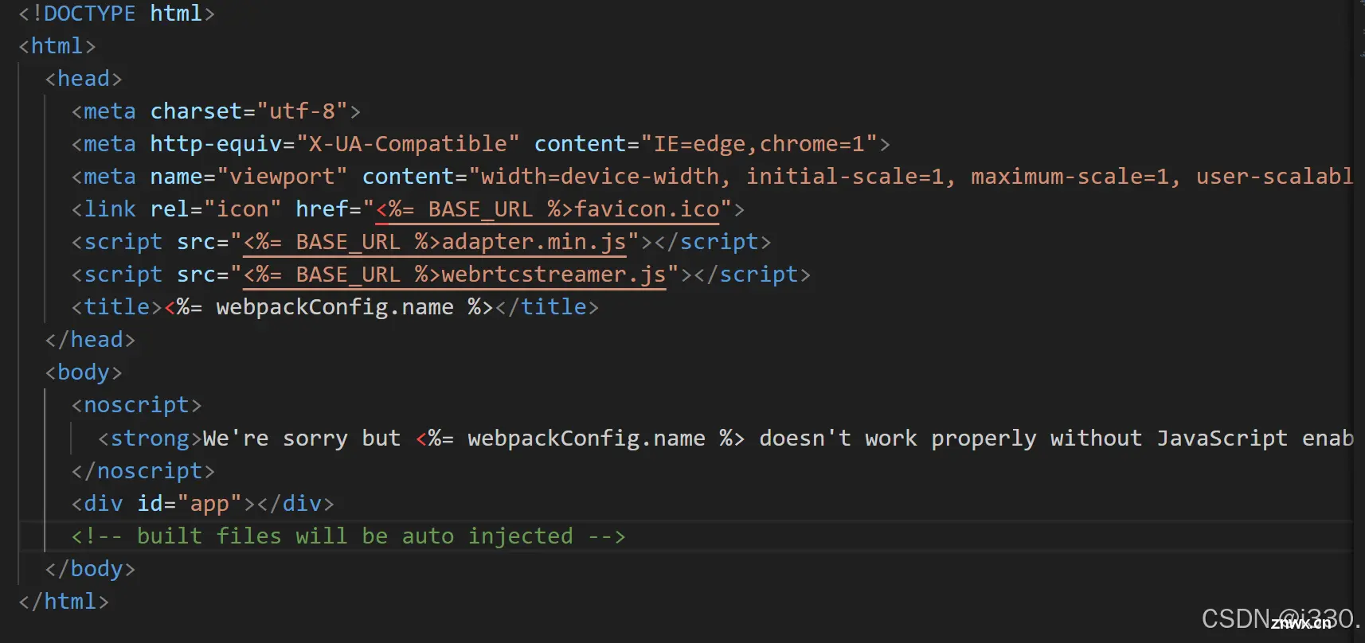Click the underlined webrtcstreamer.js script source
The height and width of the screenshot is (643, 1365).
454,275
